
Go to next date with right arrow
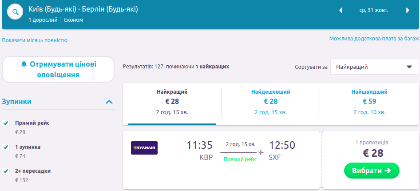(x=408, y=11)
